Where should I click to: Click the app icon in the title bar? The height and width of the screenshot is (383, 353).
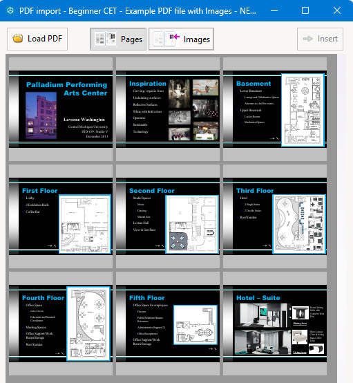pos(10,11)
